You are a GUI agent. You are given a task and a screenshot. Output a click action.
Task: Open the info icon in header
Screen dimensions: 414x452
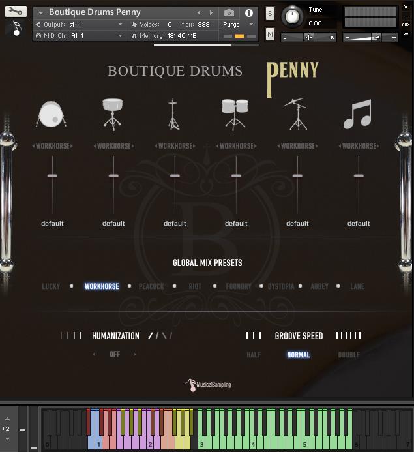point(249,13)
